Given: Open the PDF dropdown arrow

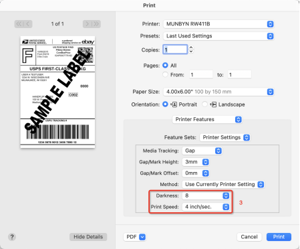Looking at the screenshot, I should (142, 237).
